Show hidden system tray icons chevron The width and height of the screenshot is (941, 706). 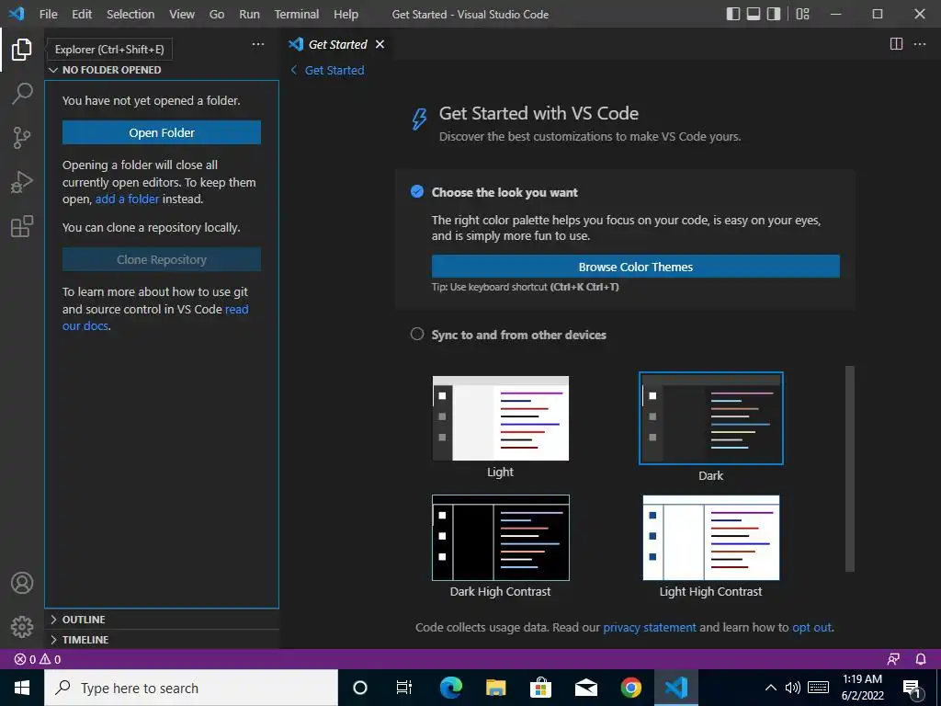(771, 688)
